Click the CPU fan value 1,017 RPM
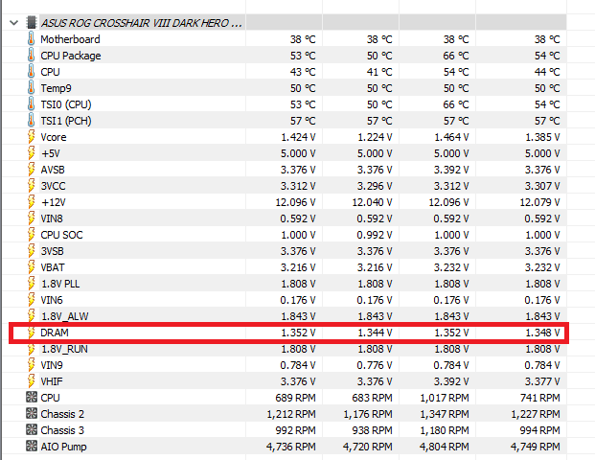The width and height of the screenshot is (595, 460). point(444,398)
